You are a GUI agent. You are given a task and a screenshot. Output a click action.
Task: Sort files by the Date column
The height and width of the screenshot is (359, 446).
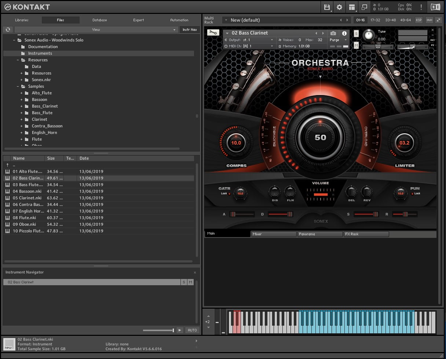pyautogui.click(x=136, y=158)
